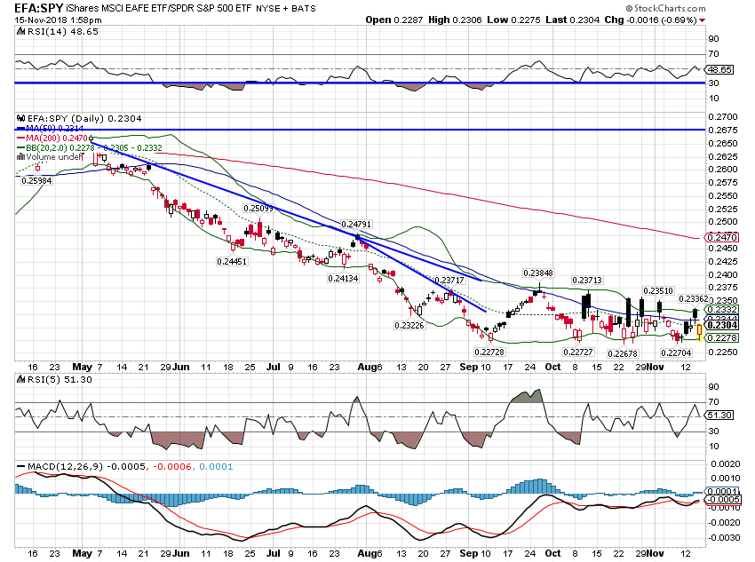Image resolution: width=755 pixels, height=562 pixels.
Task: Click the MA(200) 0.2470 legend label
Action: tap(57, 139)
